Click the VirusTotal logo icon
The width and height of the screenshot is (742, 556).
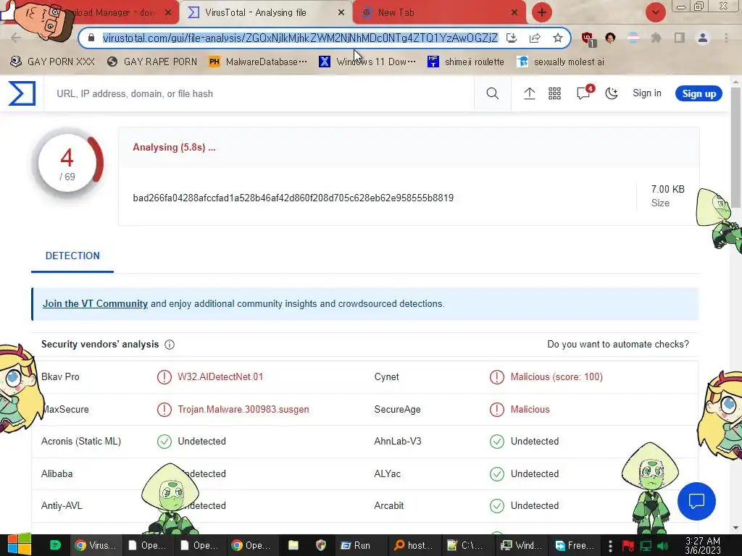[x=22, y=93]
